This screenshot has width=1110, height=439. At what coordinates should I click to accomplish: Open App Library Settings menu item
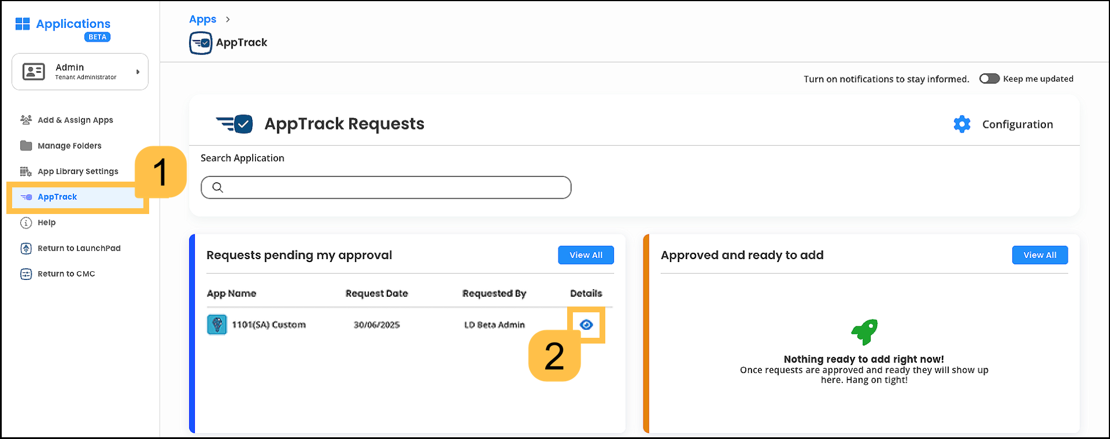coord(78,171)
